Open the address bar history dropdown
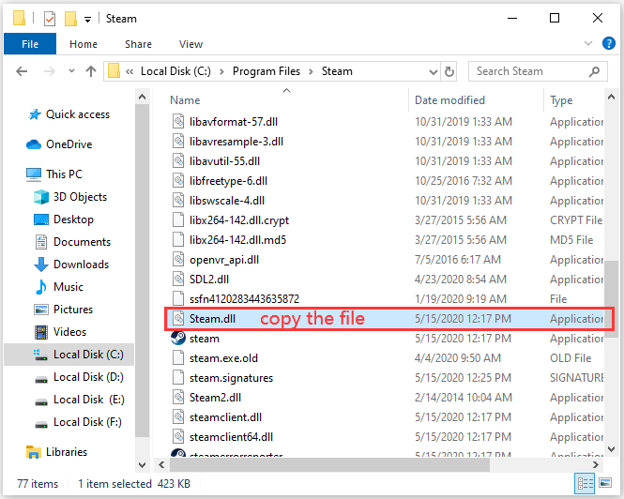Screen dimensions: 624x499 pos(433,72)
